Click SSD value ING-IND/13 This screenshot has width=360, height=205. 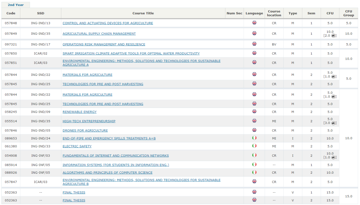click(41, 23)
